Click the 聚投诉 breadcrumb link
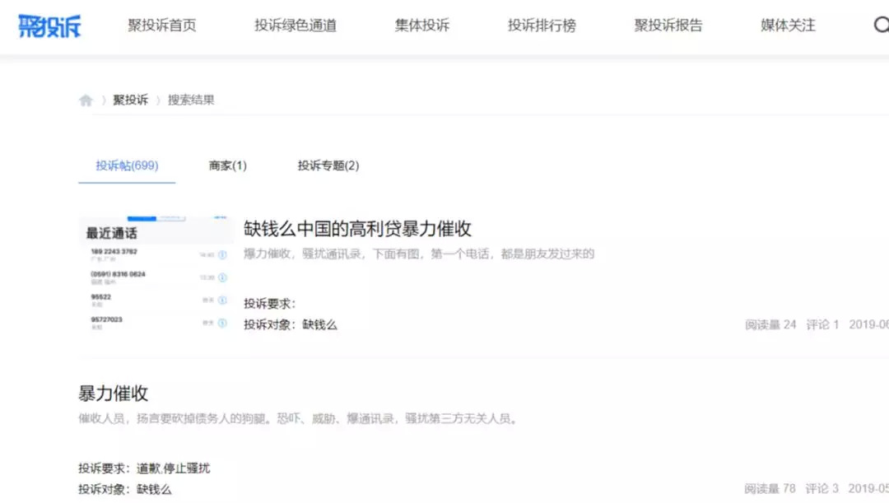889x503 pixels. (x=131, y=100)
